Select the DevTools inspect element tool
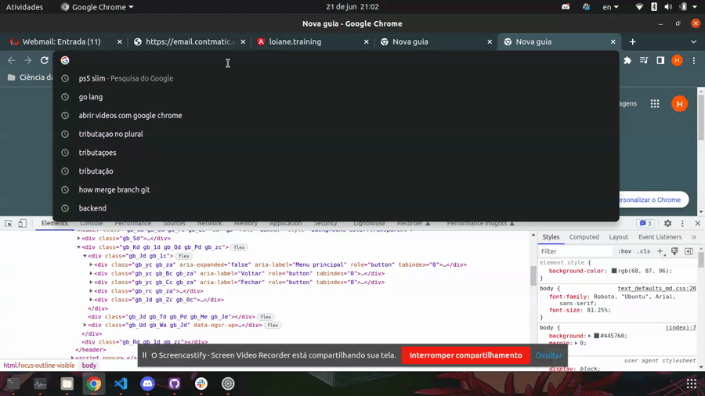705x396 pixels. pyautogui.click(x=9, y=223)
